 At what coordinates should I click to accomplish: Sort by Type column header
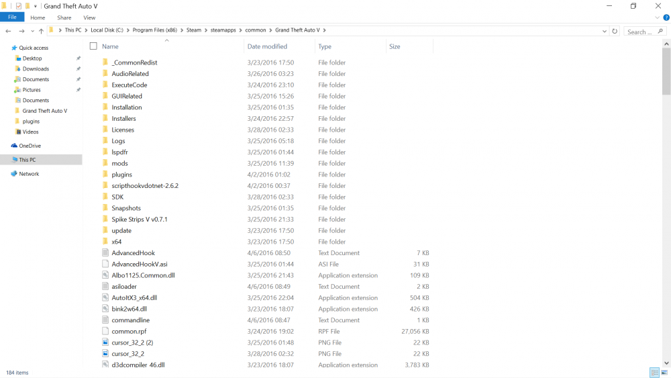point(324,46)
